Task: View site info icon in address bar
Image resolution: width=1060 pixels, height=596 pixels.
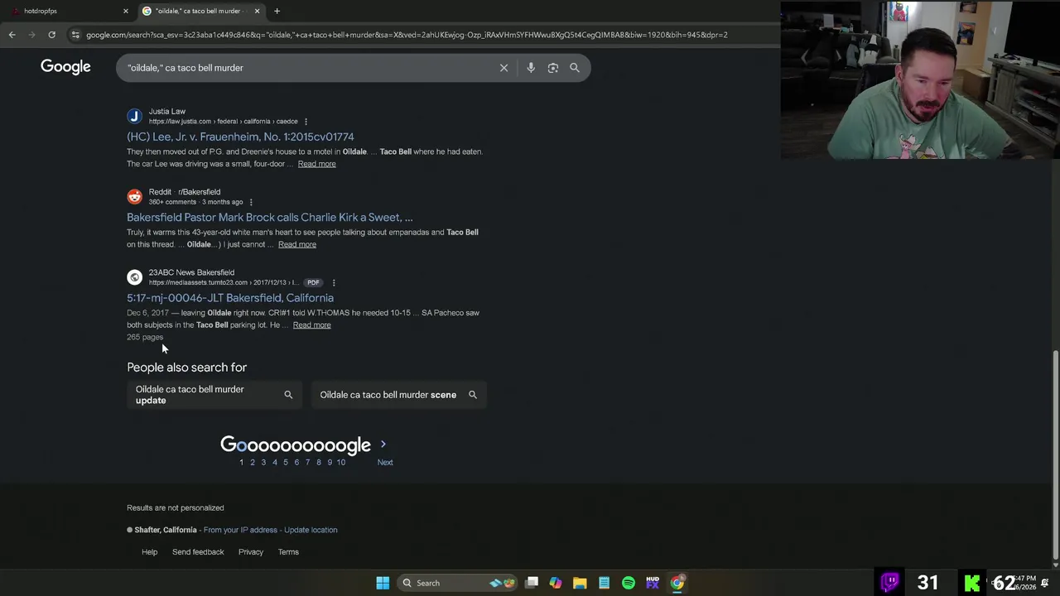Action: click(x=75, y=35)
